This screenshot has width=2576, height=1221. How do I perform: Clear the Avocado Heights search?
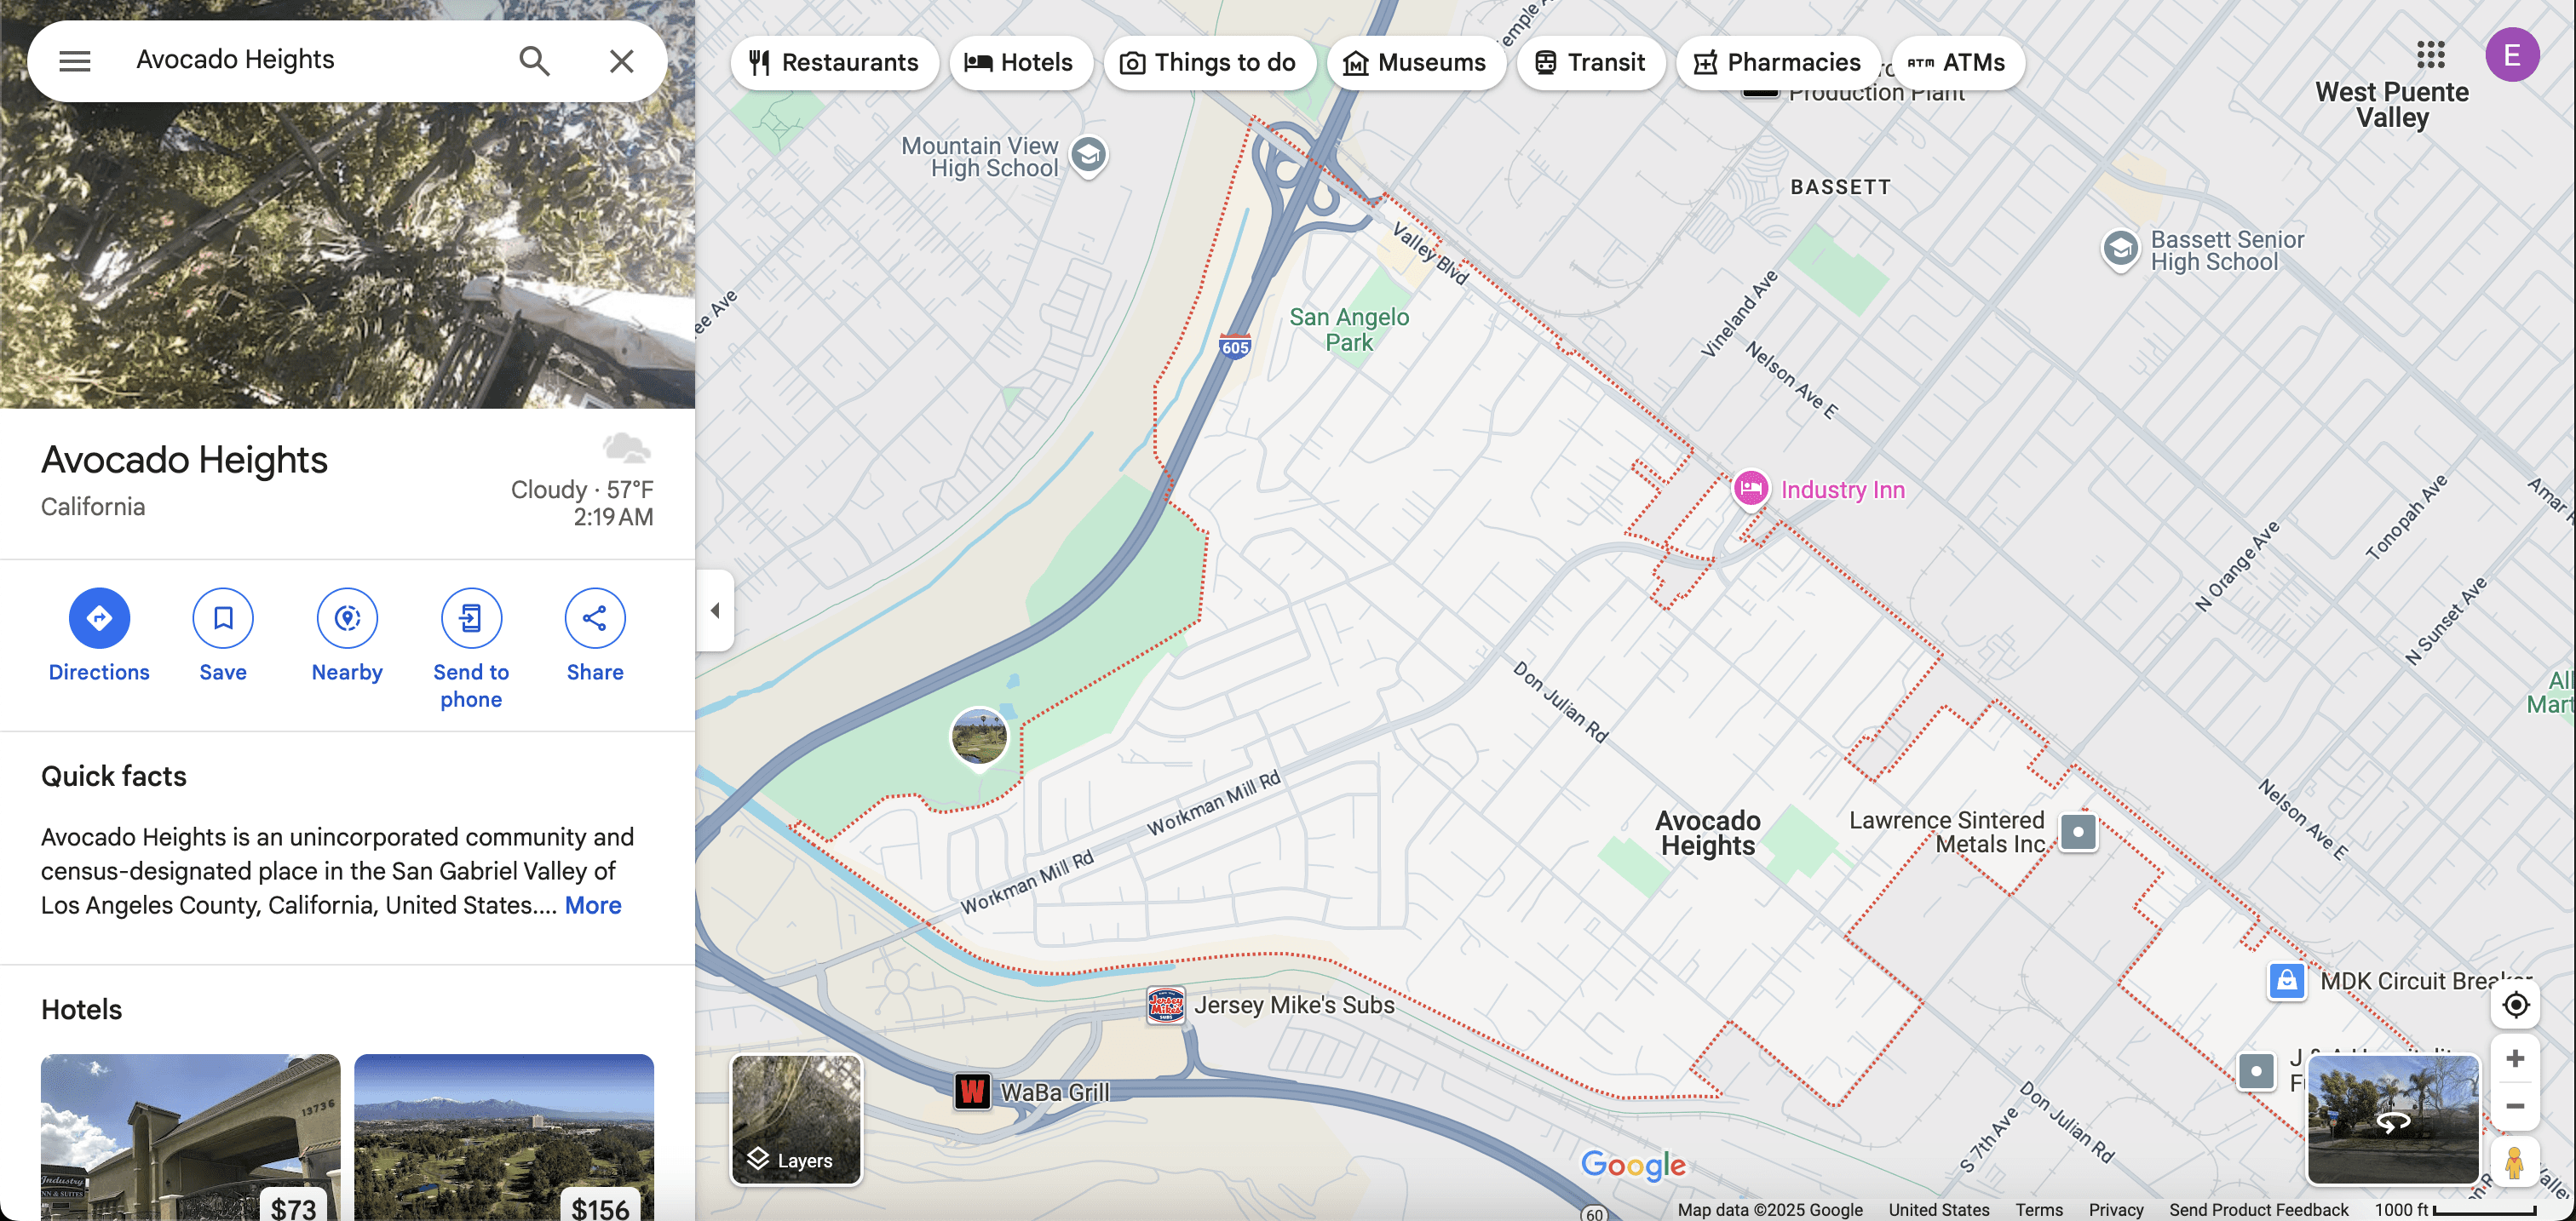[621, 61]
